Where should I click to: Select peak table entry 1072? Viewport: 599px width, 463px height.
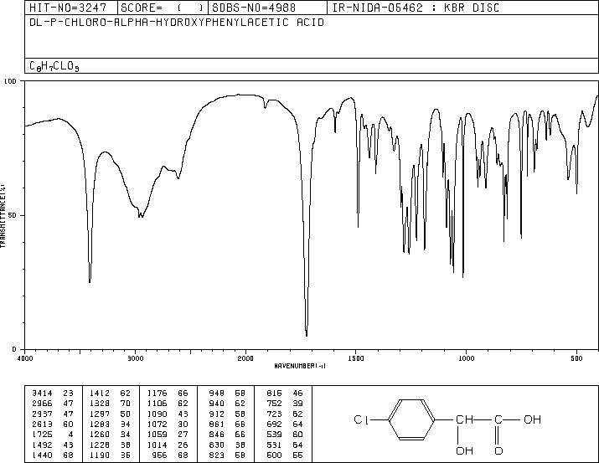(x=168, y=424)
